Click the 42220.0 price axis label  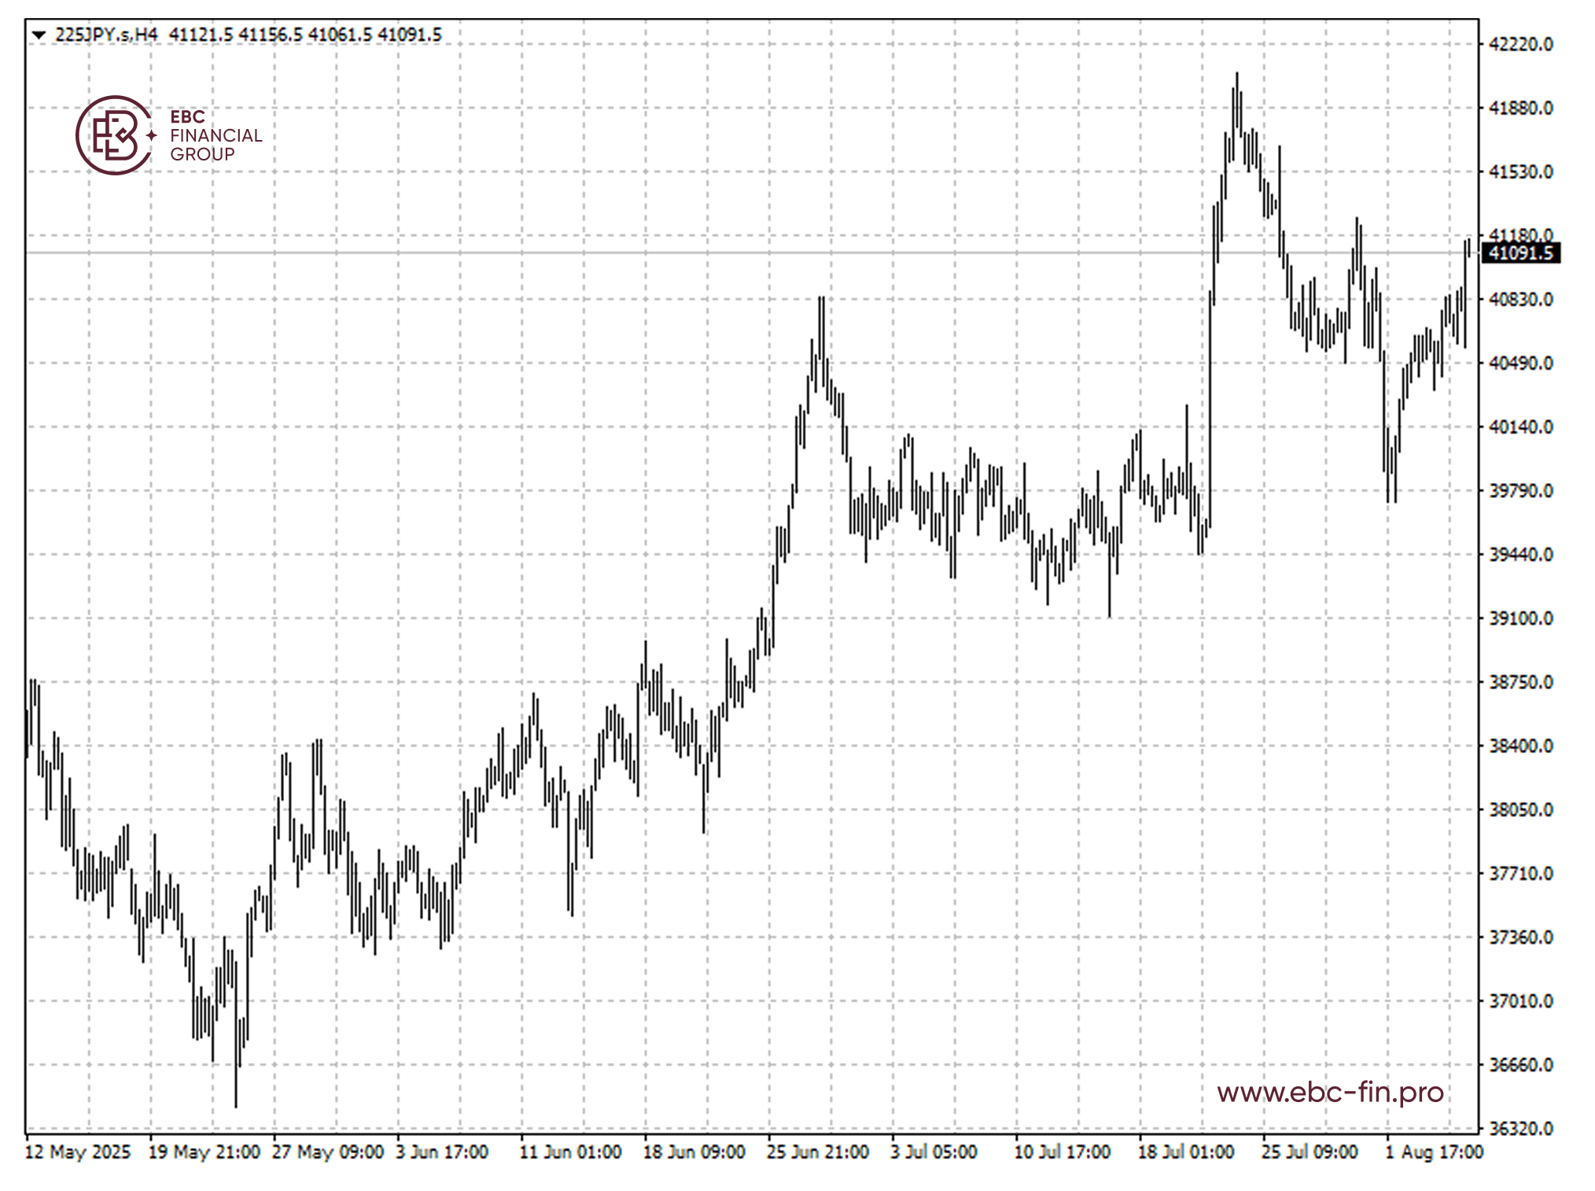[1520, 44]
